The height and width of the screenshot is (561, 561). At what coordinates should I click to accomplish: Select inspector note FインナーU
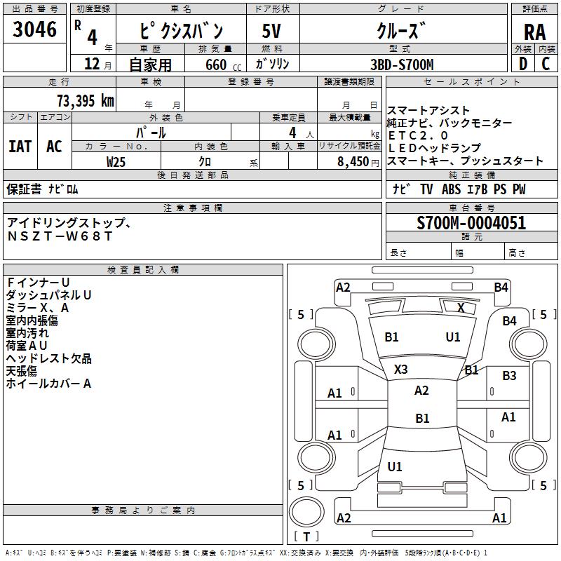point(38,283)
